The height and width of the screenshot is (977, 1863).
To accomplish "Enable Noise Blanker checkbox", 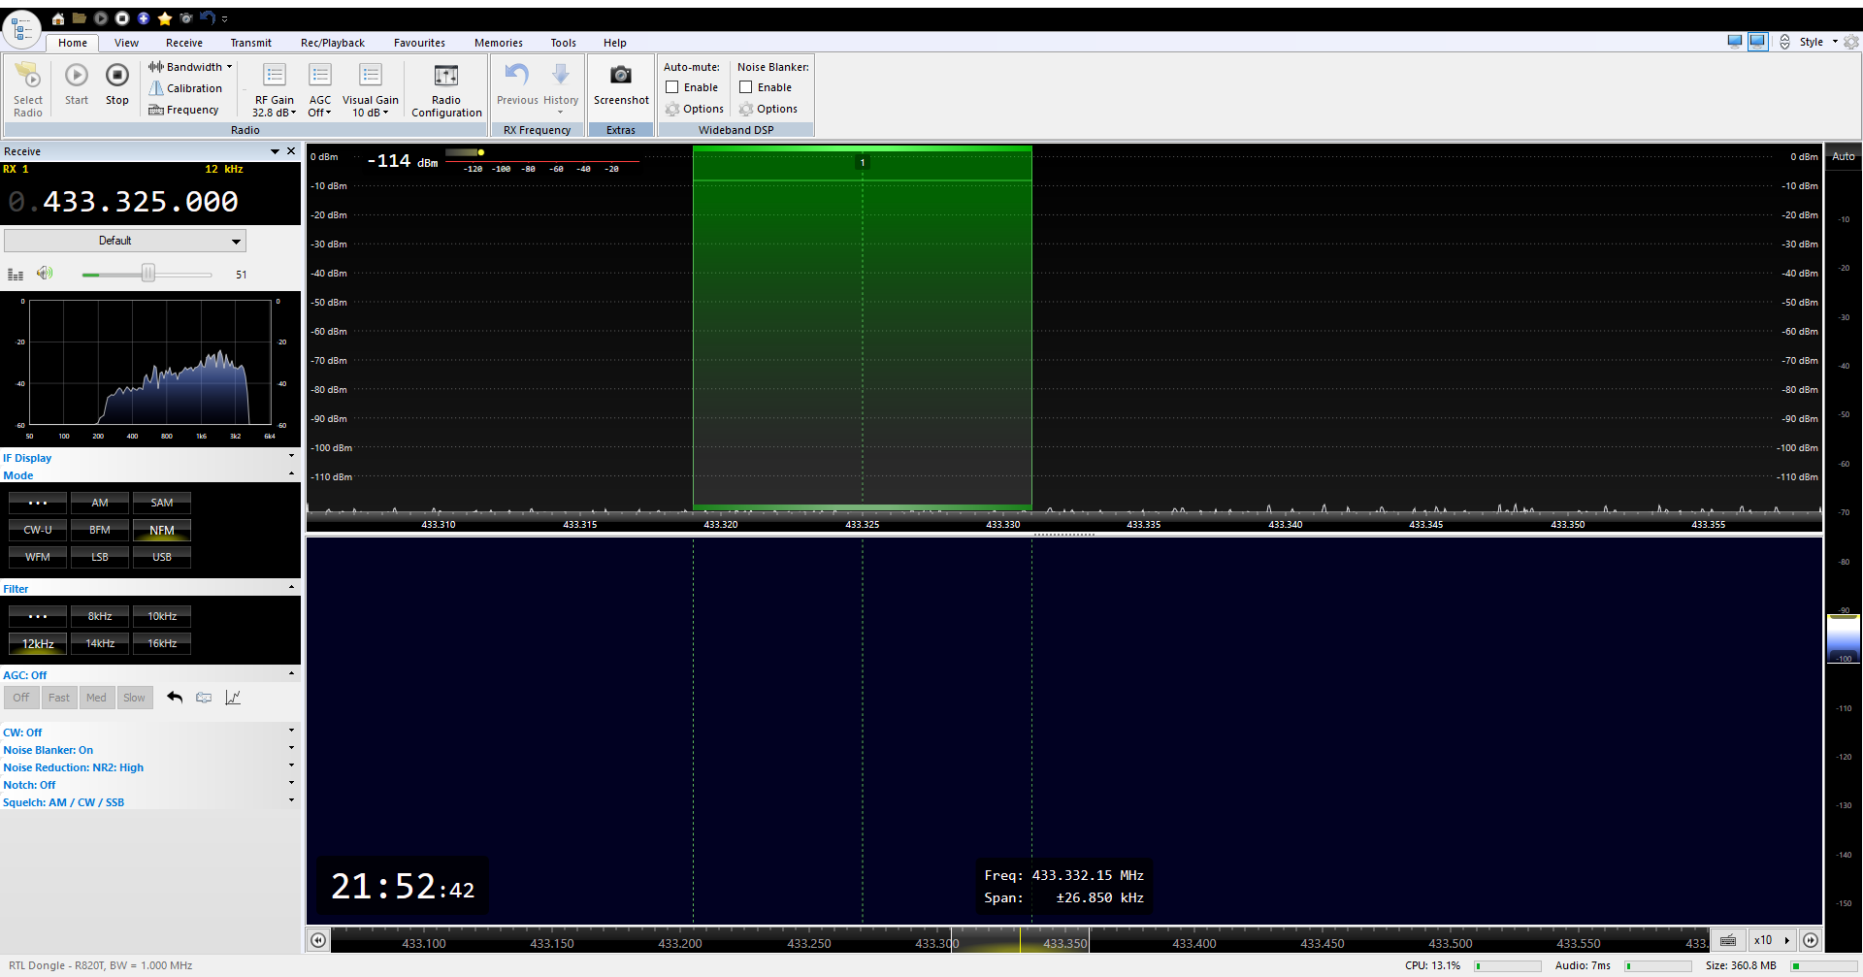I will click(x=745, y=87).
